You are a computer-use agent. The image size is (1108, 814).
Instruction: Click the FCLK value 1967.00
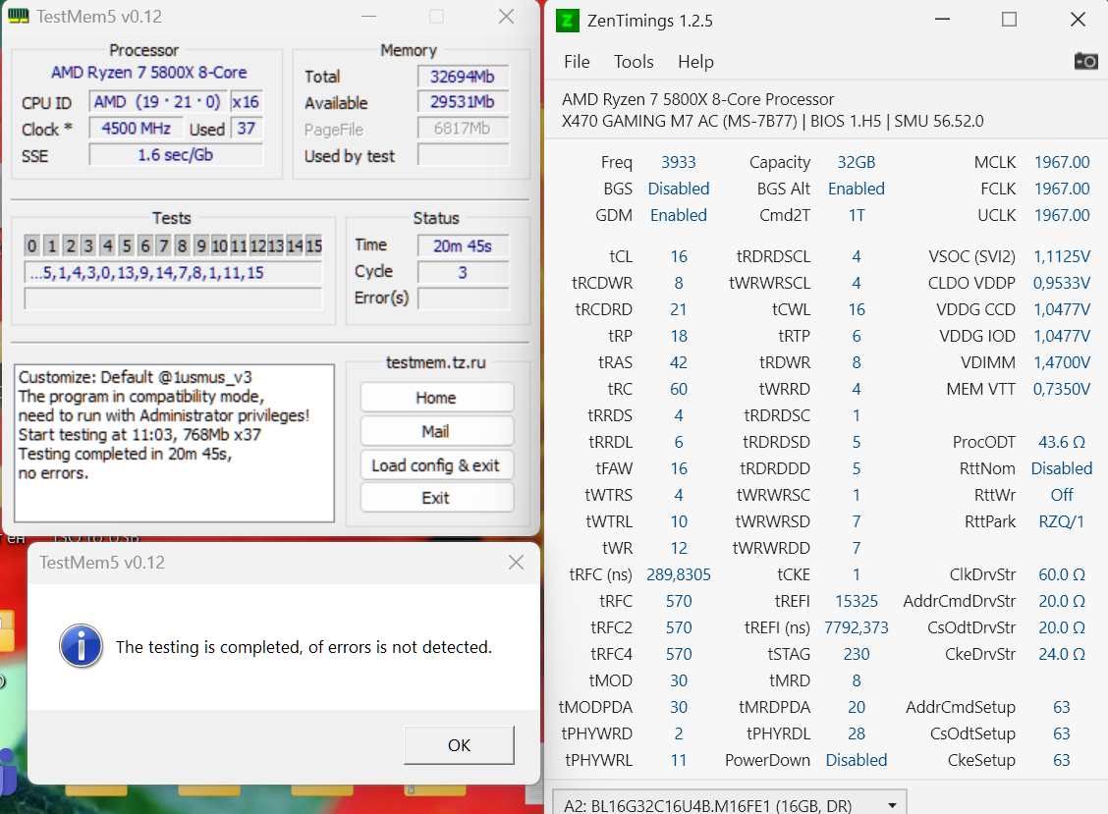pos(1062,190)
